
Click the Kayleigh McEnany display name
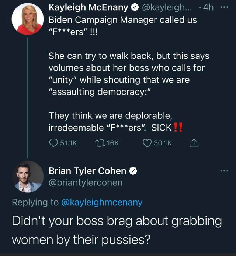pyautogui.click(x=88, y=7)
